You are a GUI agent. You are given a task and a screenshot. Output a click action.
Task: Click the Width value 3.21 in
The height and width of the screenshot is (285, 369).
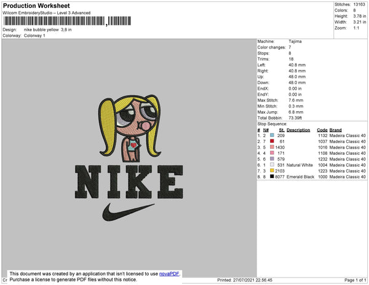tap(360, 22)
